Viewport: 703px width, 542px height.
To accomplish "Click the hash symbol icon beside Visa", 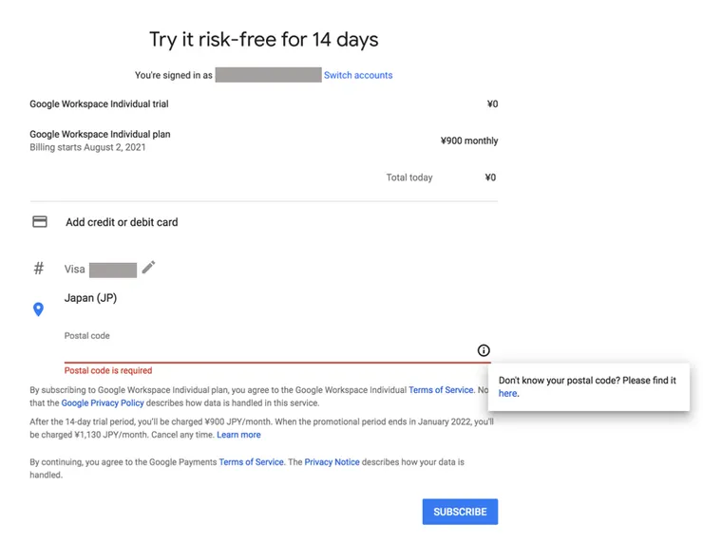I will coord(39,269).
